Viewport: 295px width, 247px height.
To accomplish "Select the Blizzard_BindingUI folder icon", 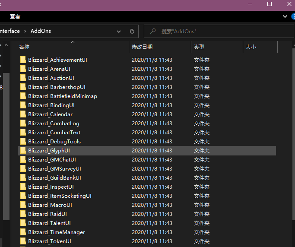I will [x=23, y=105].
